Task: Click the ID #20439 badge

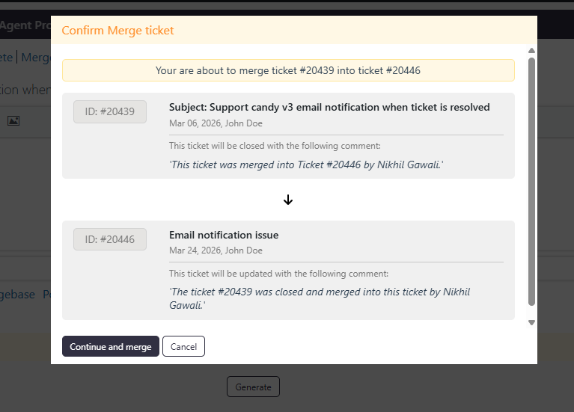Action: [110, 111]
